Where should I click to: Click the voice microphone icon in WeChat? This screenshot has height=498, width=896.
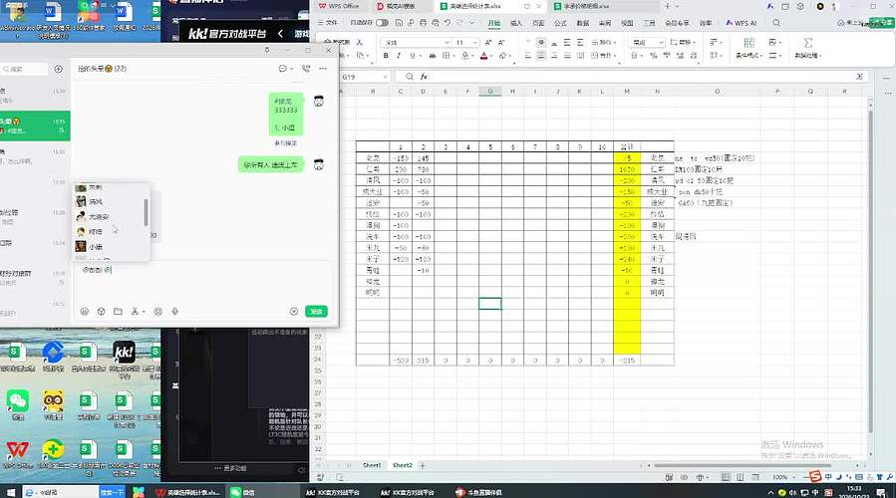pyautogui.click(x=174, y=311)
